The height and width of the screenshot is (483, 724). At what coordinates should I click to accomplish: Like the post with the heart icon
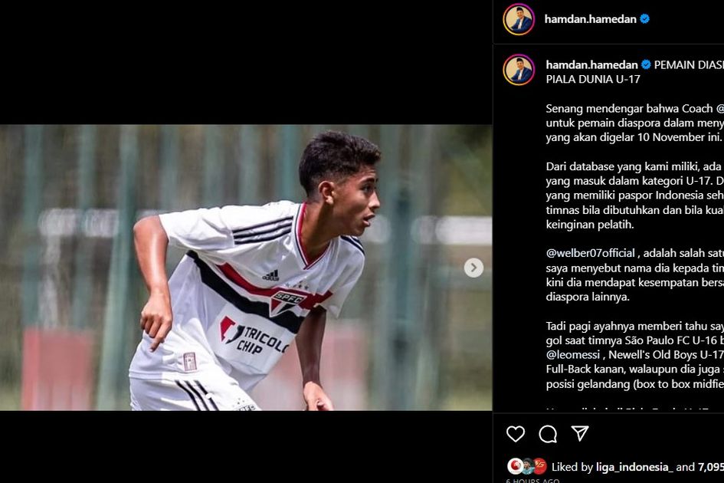coord(516,433)
